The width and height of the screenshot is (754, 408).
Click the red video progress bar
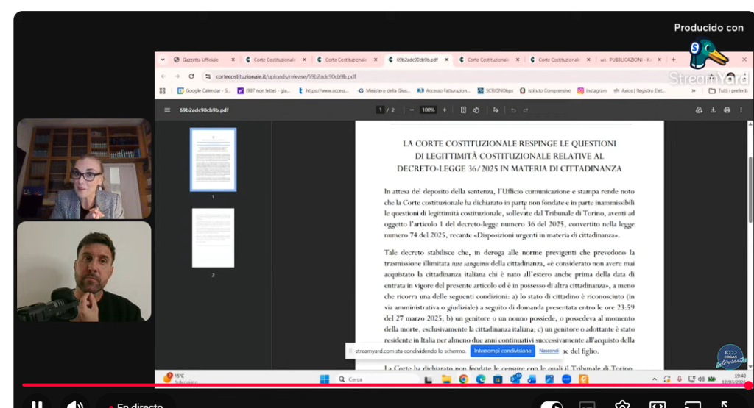(368, 384)
